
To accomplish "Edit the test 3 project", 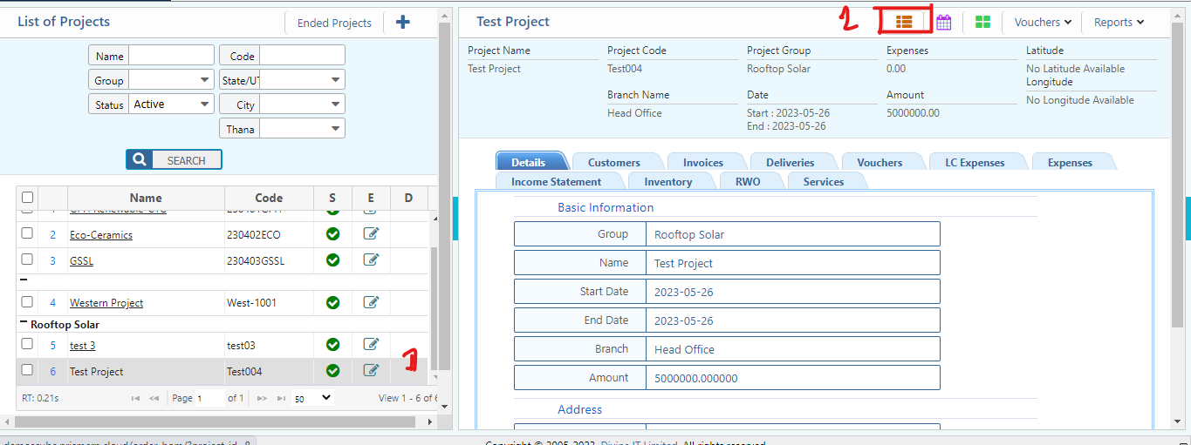I will pyautogui.click(x=371, y=344).
